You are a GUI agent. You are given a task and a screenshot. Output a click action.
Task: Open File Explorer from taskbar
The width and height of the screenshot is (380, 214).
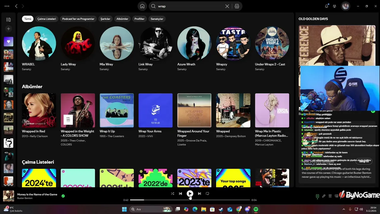[204, 209]
